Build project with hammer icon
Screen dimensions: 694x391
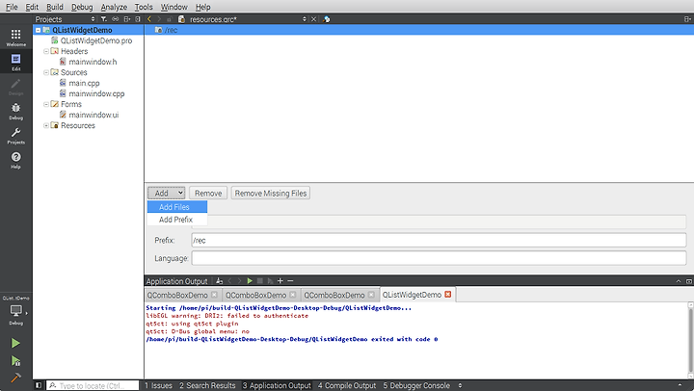15,378
